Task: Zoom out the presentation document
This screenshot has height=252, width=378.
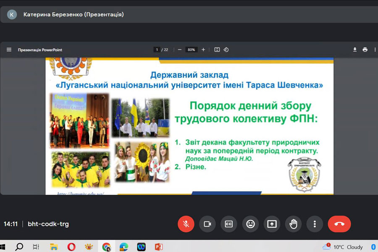Action: click(180, 50)
